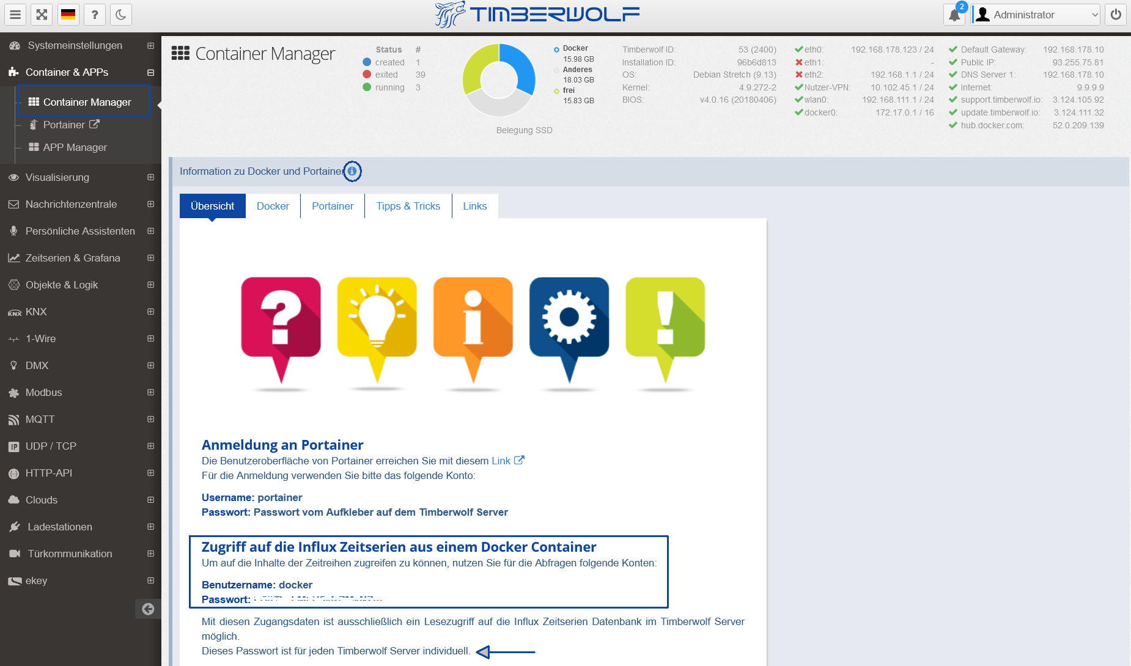Click the power/logout button
The width and height of the screenshot is (1131, 666).
click(1116, 15)
